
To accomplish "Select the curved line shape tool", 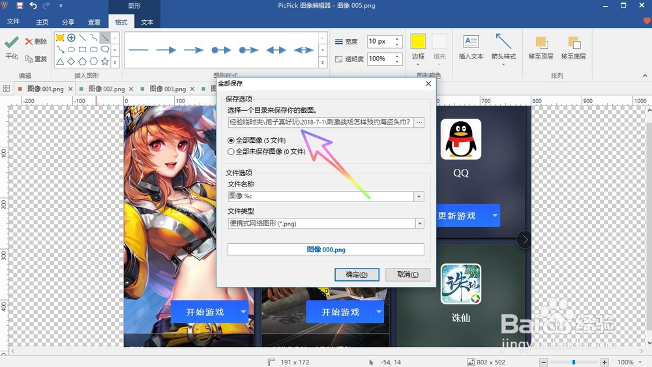I will tap(93, 38).
